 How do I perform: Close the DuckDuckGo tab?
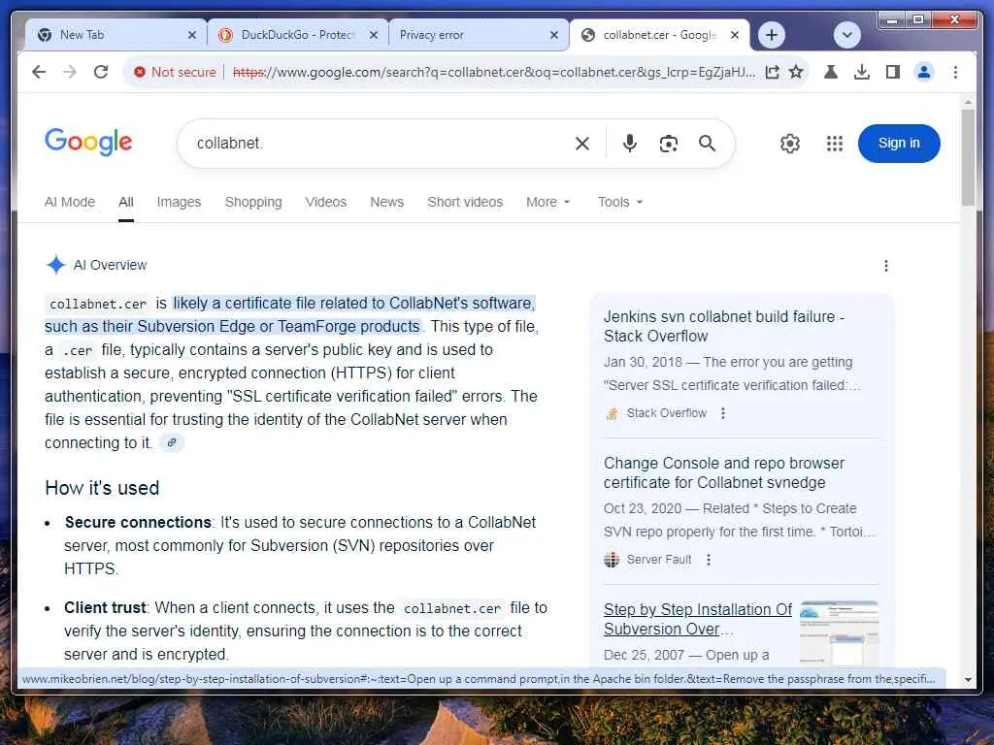click(374, 36)
